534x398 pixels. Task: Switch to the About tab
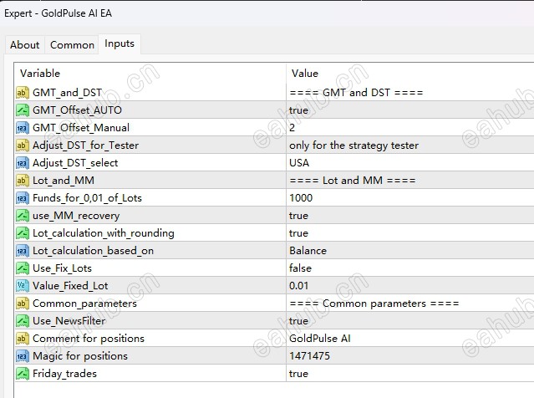(24, 45)
